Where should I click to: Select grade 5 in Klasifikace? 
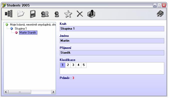pyautogui.click(x=84, y=65)
